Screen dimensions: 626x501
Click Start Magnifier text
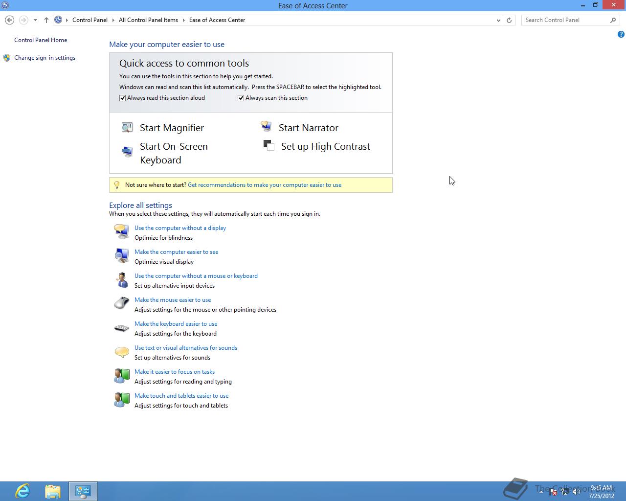coord(172,128)
